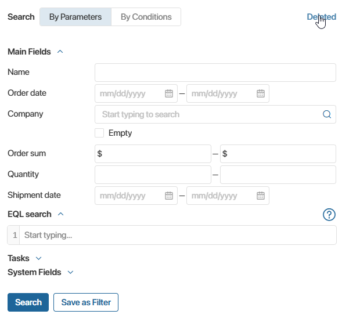The image size is (342, 318).
Task: Collapse the EQL search section
Action: pos(61,214)
